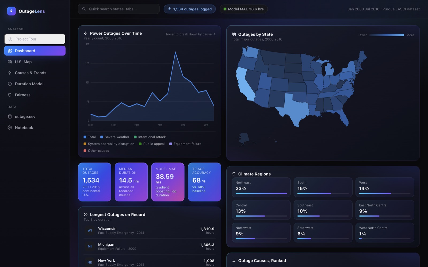Click the Median Duration 14.5 hrs card
428x267 pixels.
tap(131, 182)
